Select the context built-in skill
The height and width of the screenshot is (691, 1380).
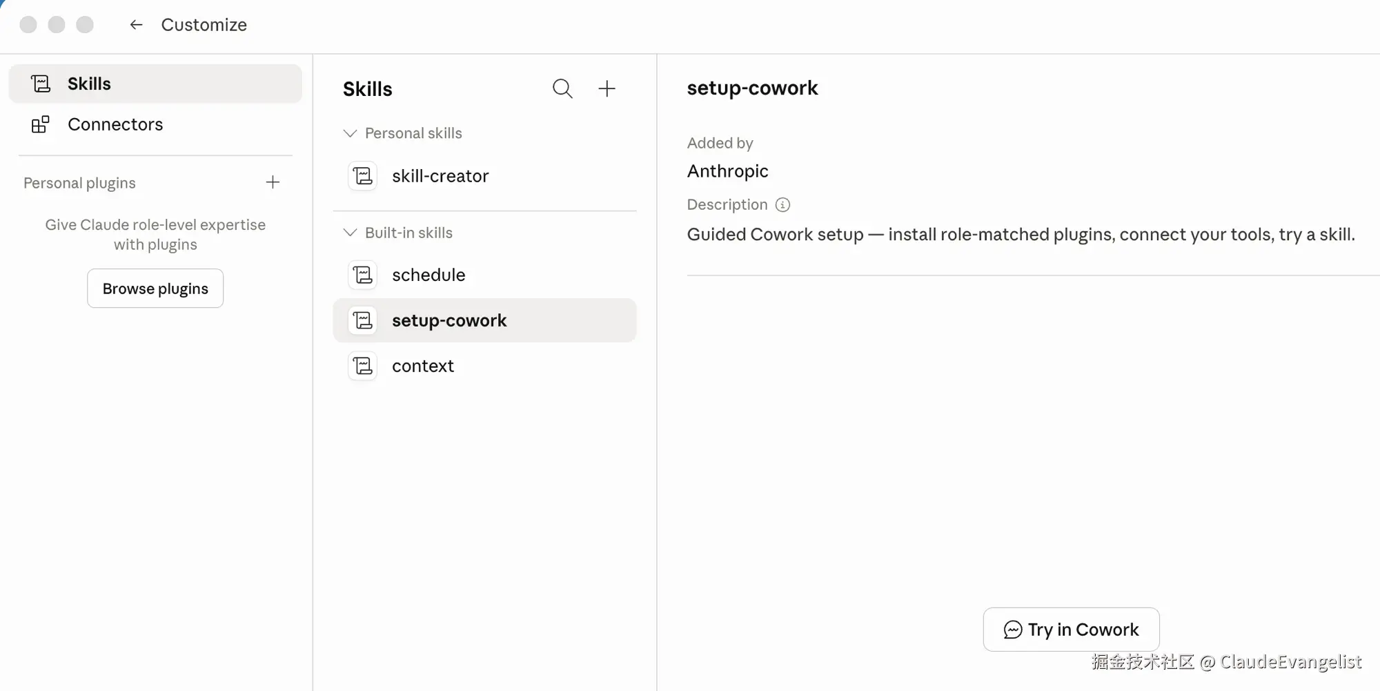[x=484, y=366]
